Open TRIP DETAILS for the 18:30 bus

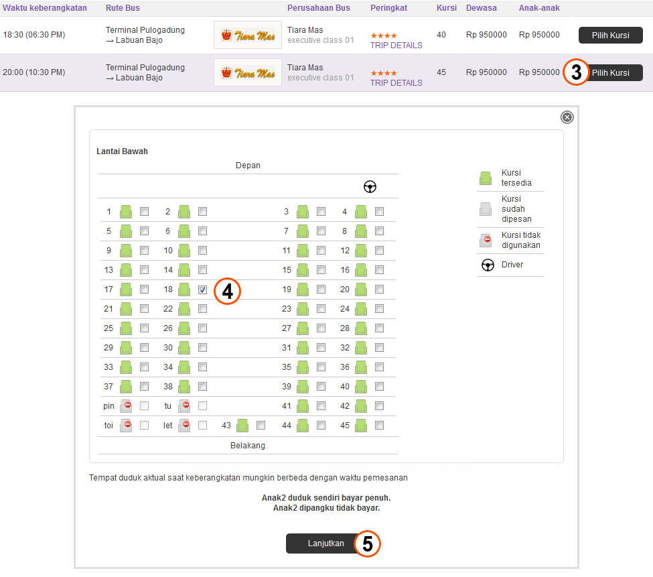(396, 46)
